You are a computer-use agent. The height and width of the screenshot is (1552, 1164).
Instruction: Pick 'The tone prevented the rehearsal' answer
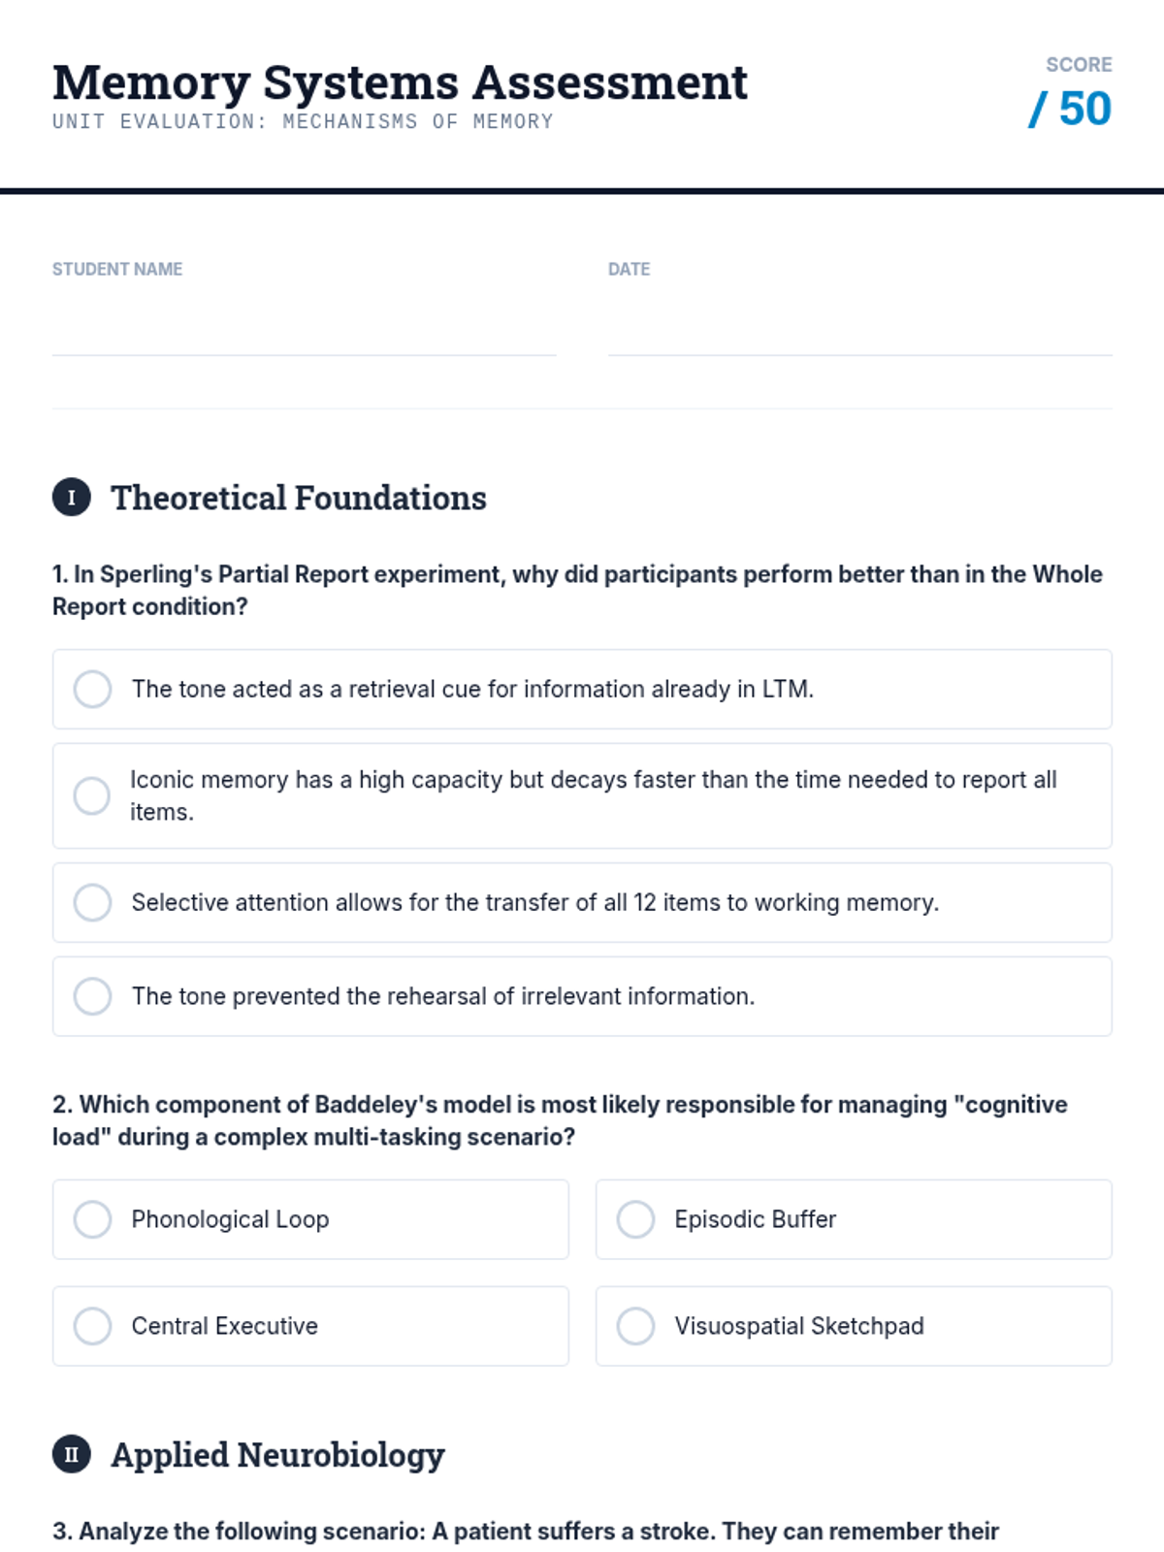93,996
